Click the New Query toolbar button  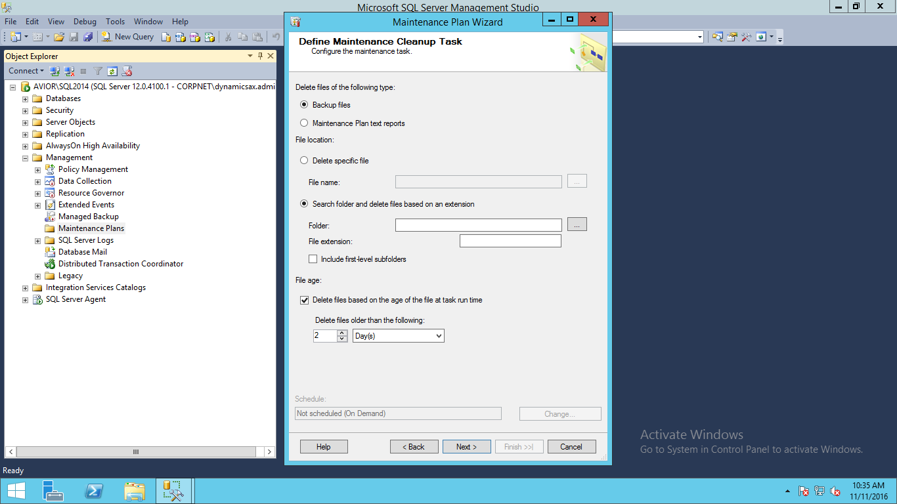pos(128,37)
